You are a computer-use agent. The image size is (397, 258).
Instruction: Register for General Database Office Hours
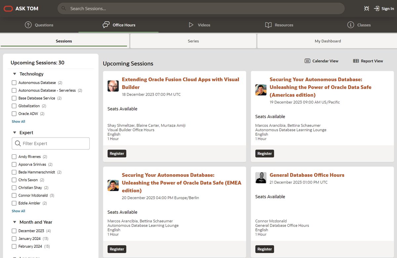pos(265,249)
